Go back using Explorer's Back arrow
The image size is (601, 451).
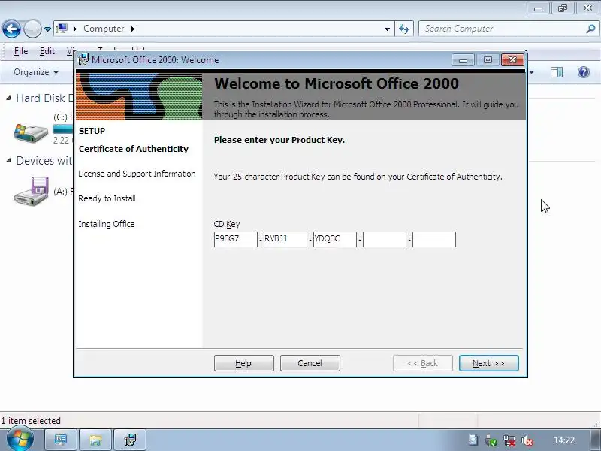pyautogui.click(x=11, y=29)
